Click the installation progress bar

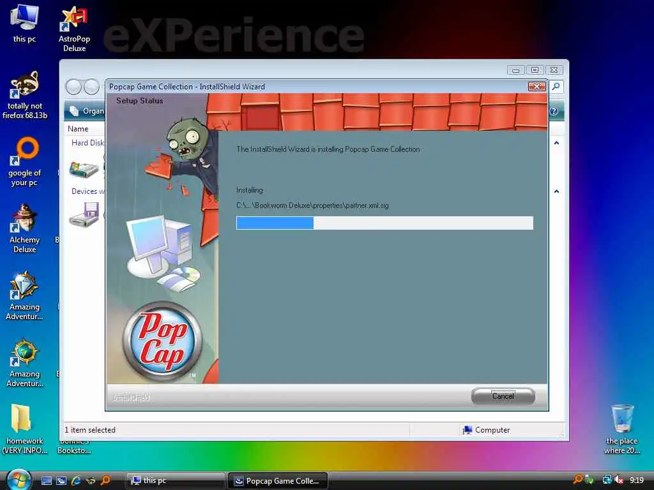tap(384, 223)
